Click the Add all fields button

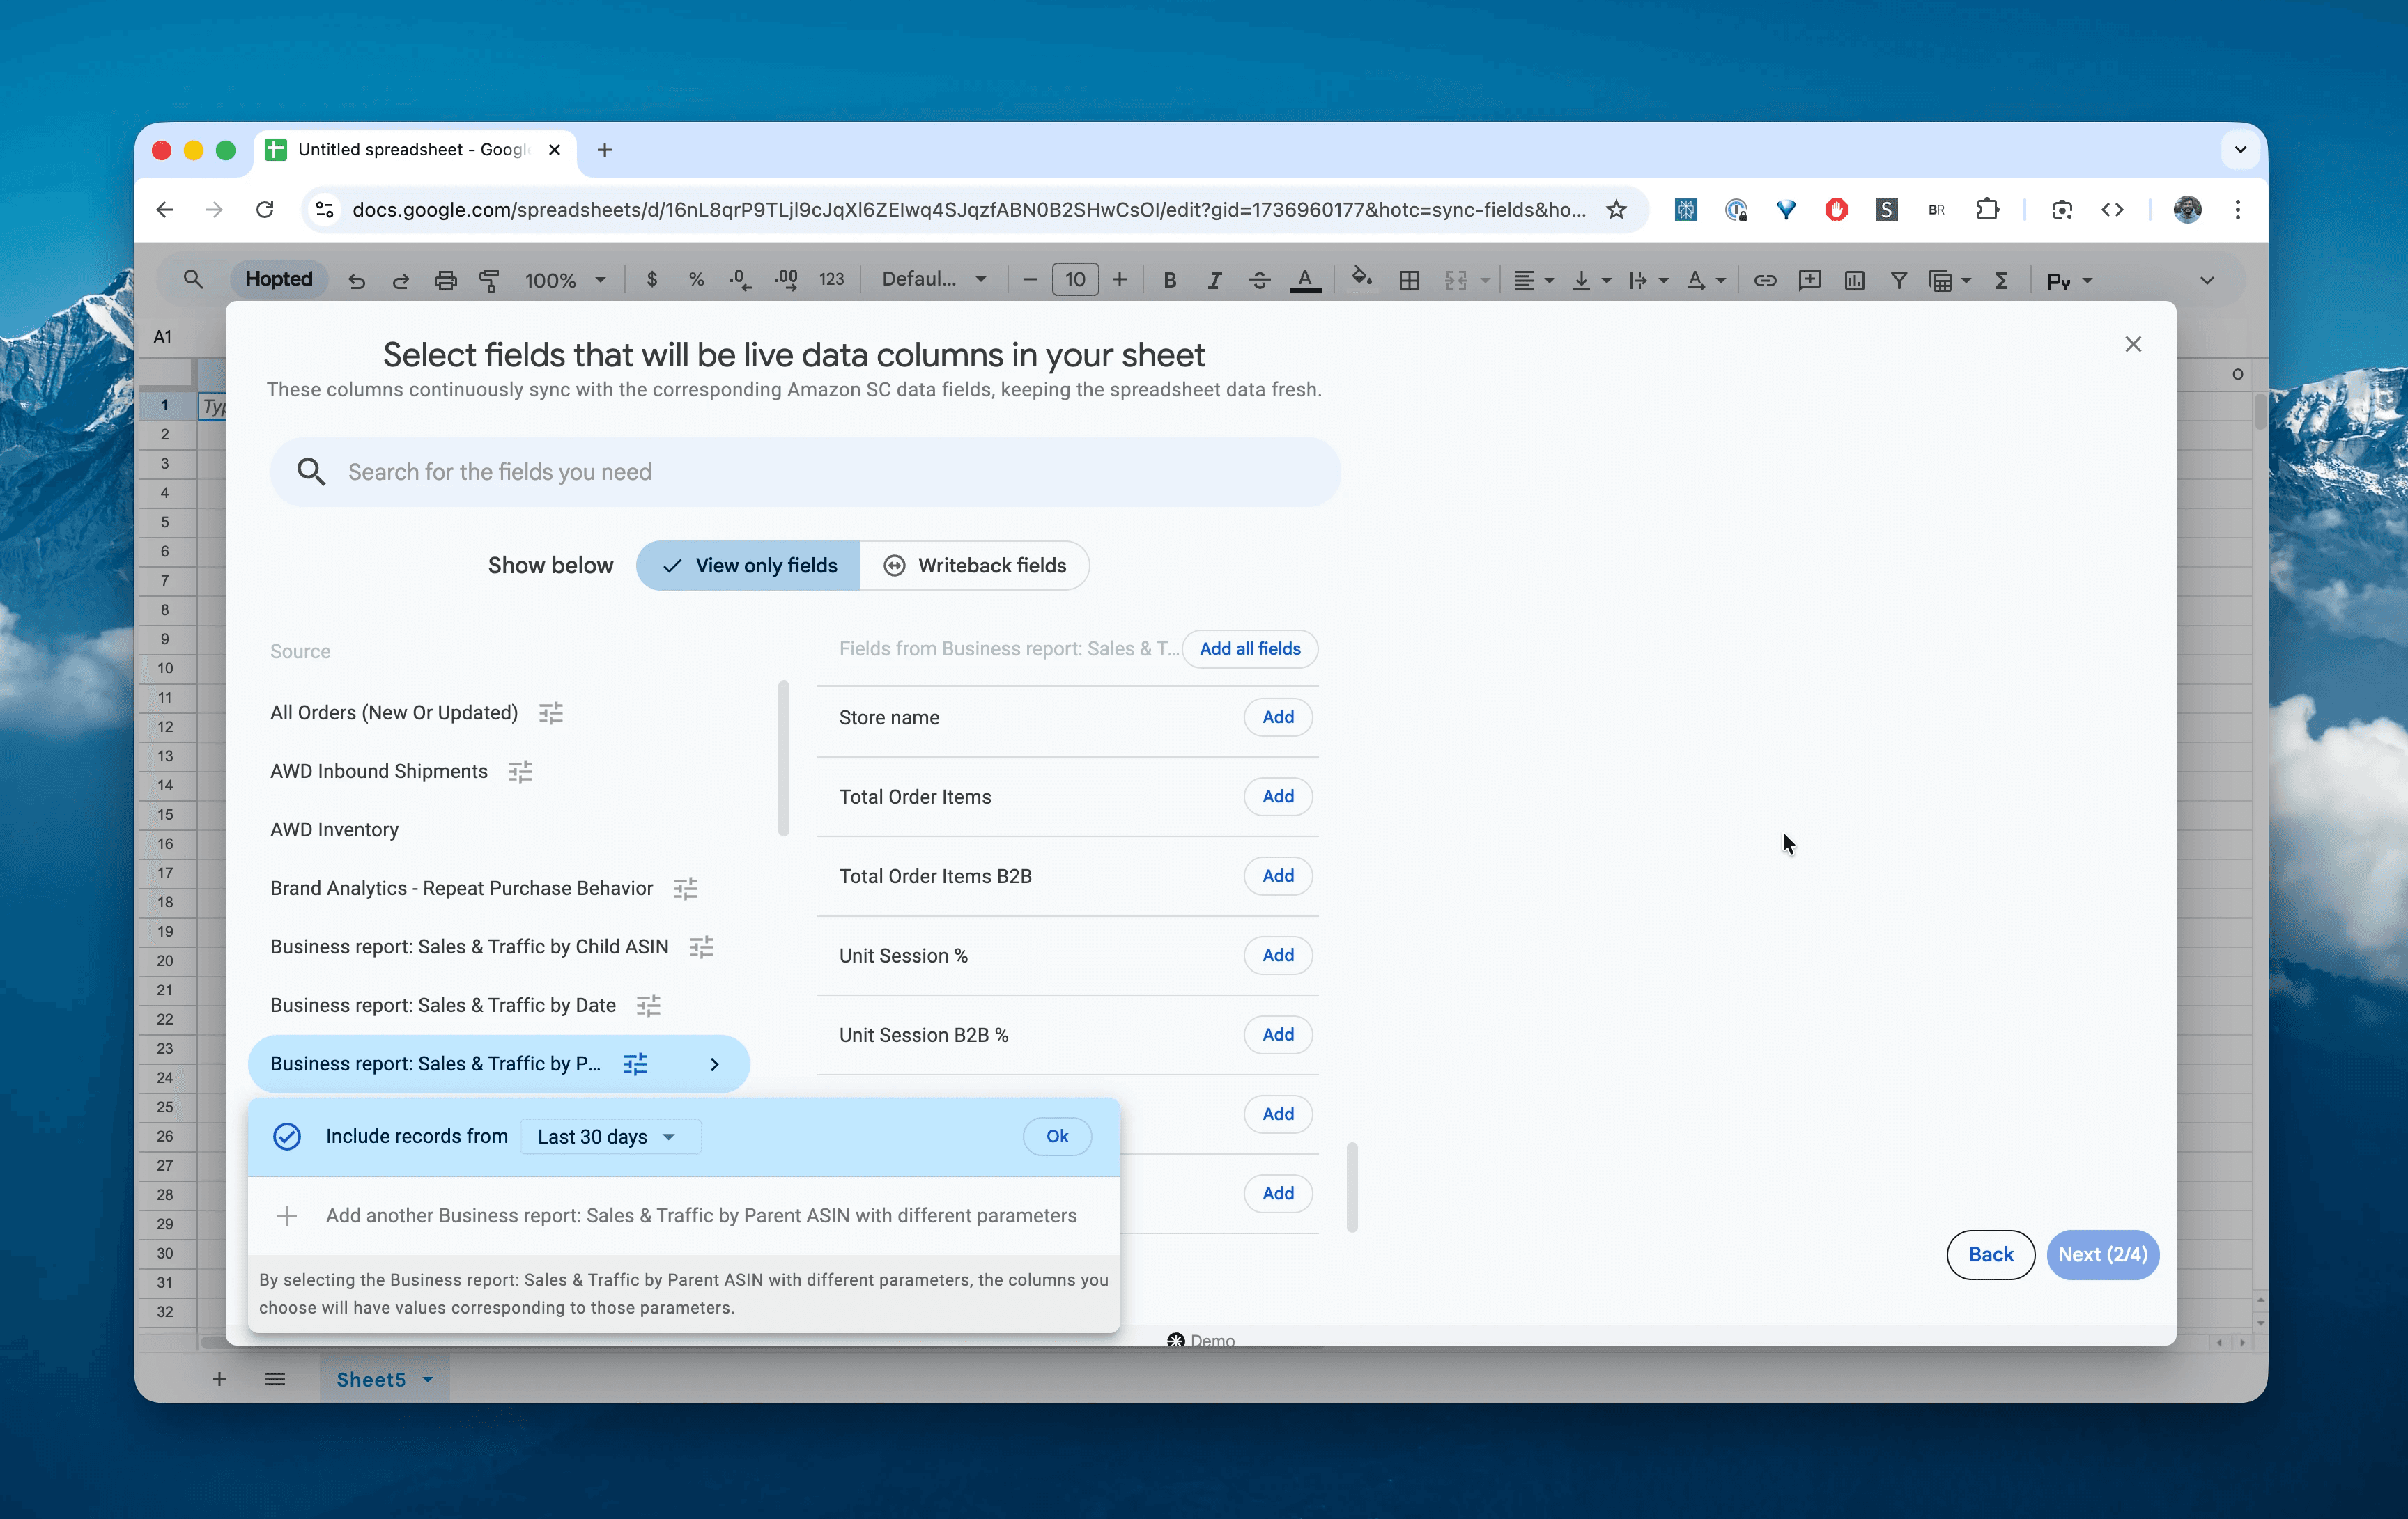[x=1250, y=648]
